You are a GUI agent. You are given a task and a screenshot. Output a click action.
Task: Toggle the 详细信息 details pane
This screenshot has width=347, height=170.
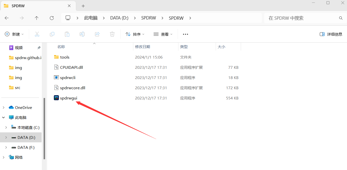pyautogui.click(x=331, y=34)
